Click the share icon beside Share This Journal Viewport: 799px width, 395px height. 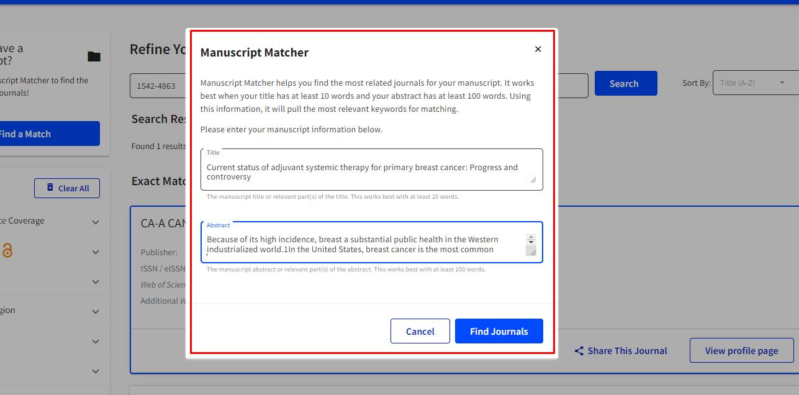click(x=579, y=351)
